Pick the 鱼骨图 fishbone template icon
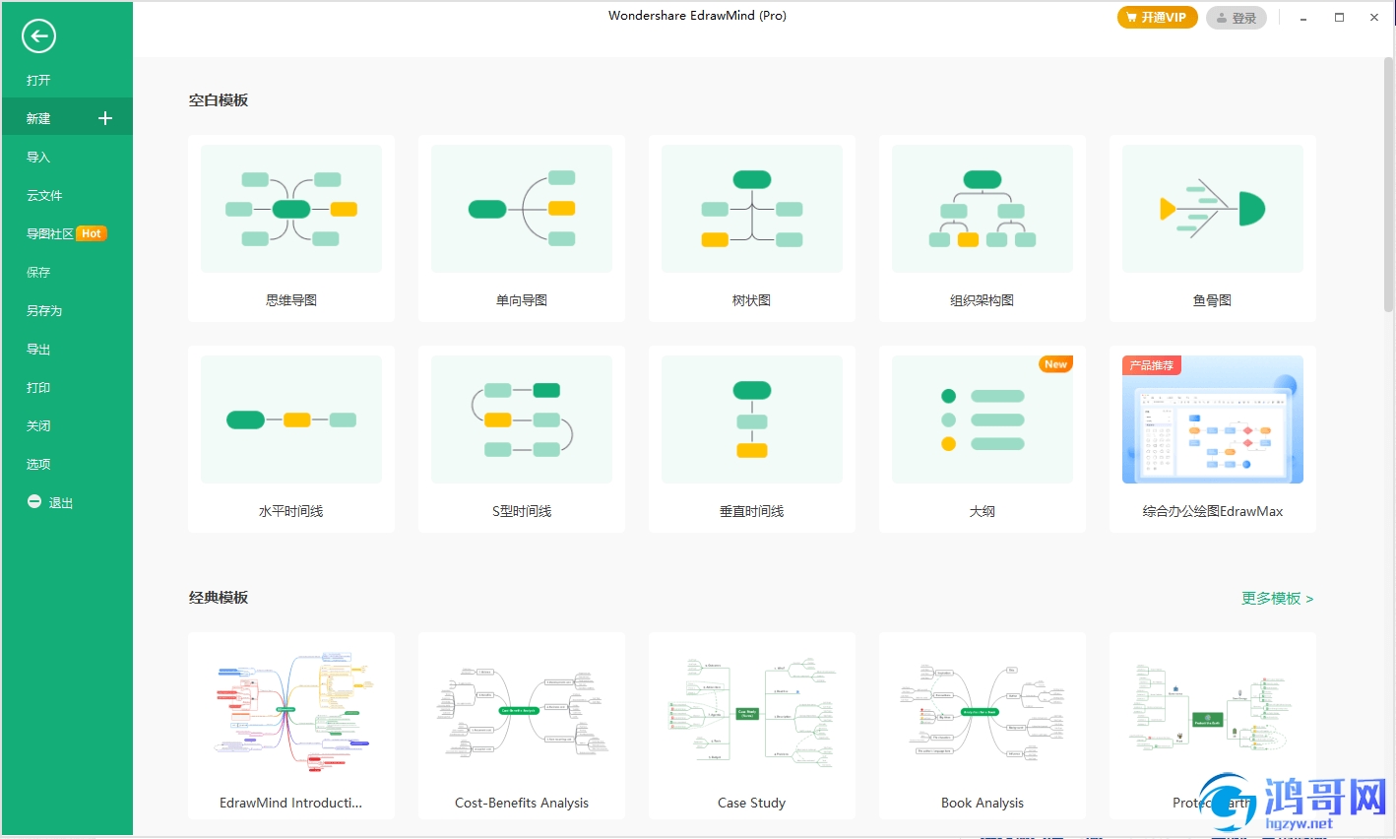The image size is (1396, 839). pos(1213,209)
